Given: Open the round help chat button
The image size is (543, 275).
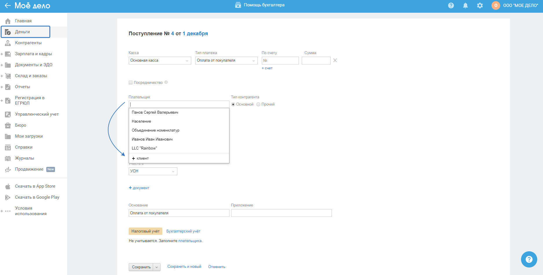Looking at the screenshot, I should pyautogui.click(x=529, y=259).
